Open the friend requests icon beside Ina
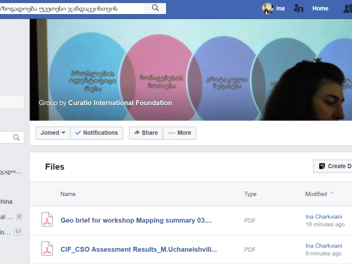 299,9
